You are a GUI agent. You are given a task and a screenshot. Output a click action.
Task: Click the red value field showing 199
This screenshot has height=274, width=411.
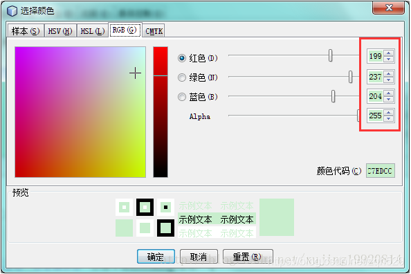coord(375,56)
